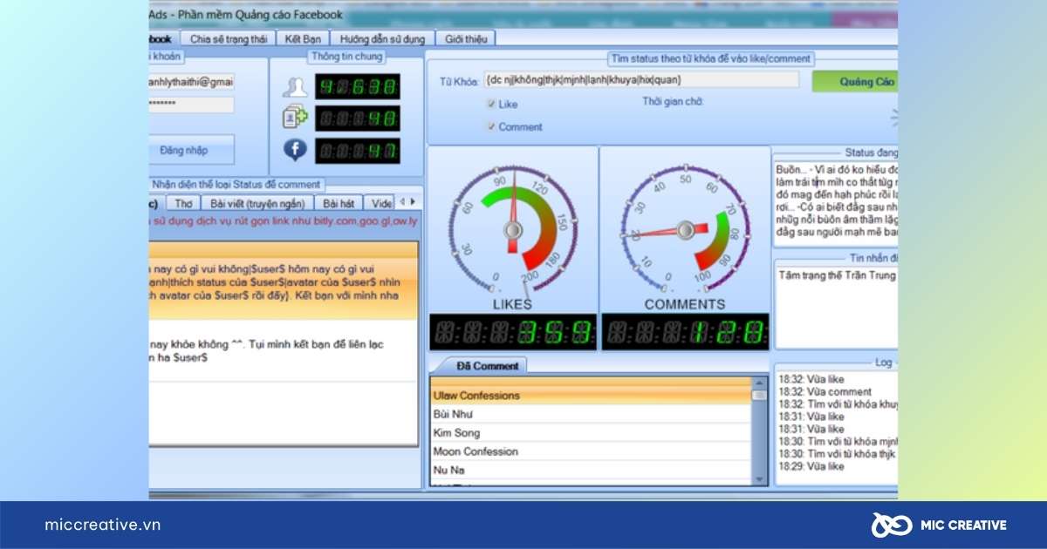Screen dimensions: 1047x549
Task: Open the Chia sẻ trạng thái tab
Action: coord(228,38)
